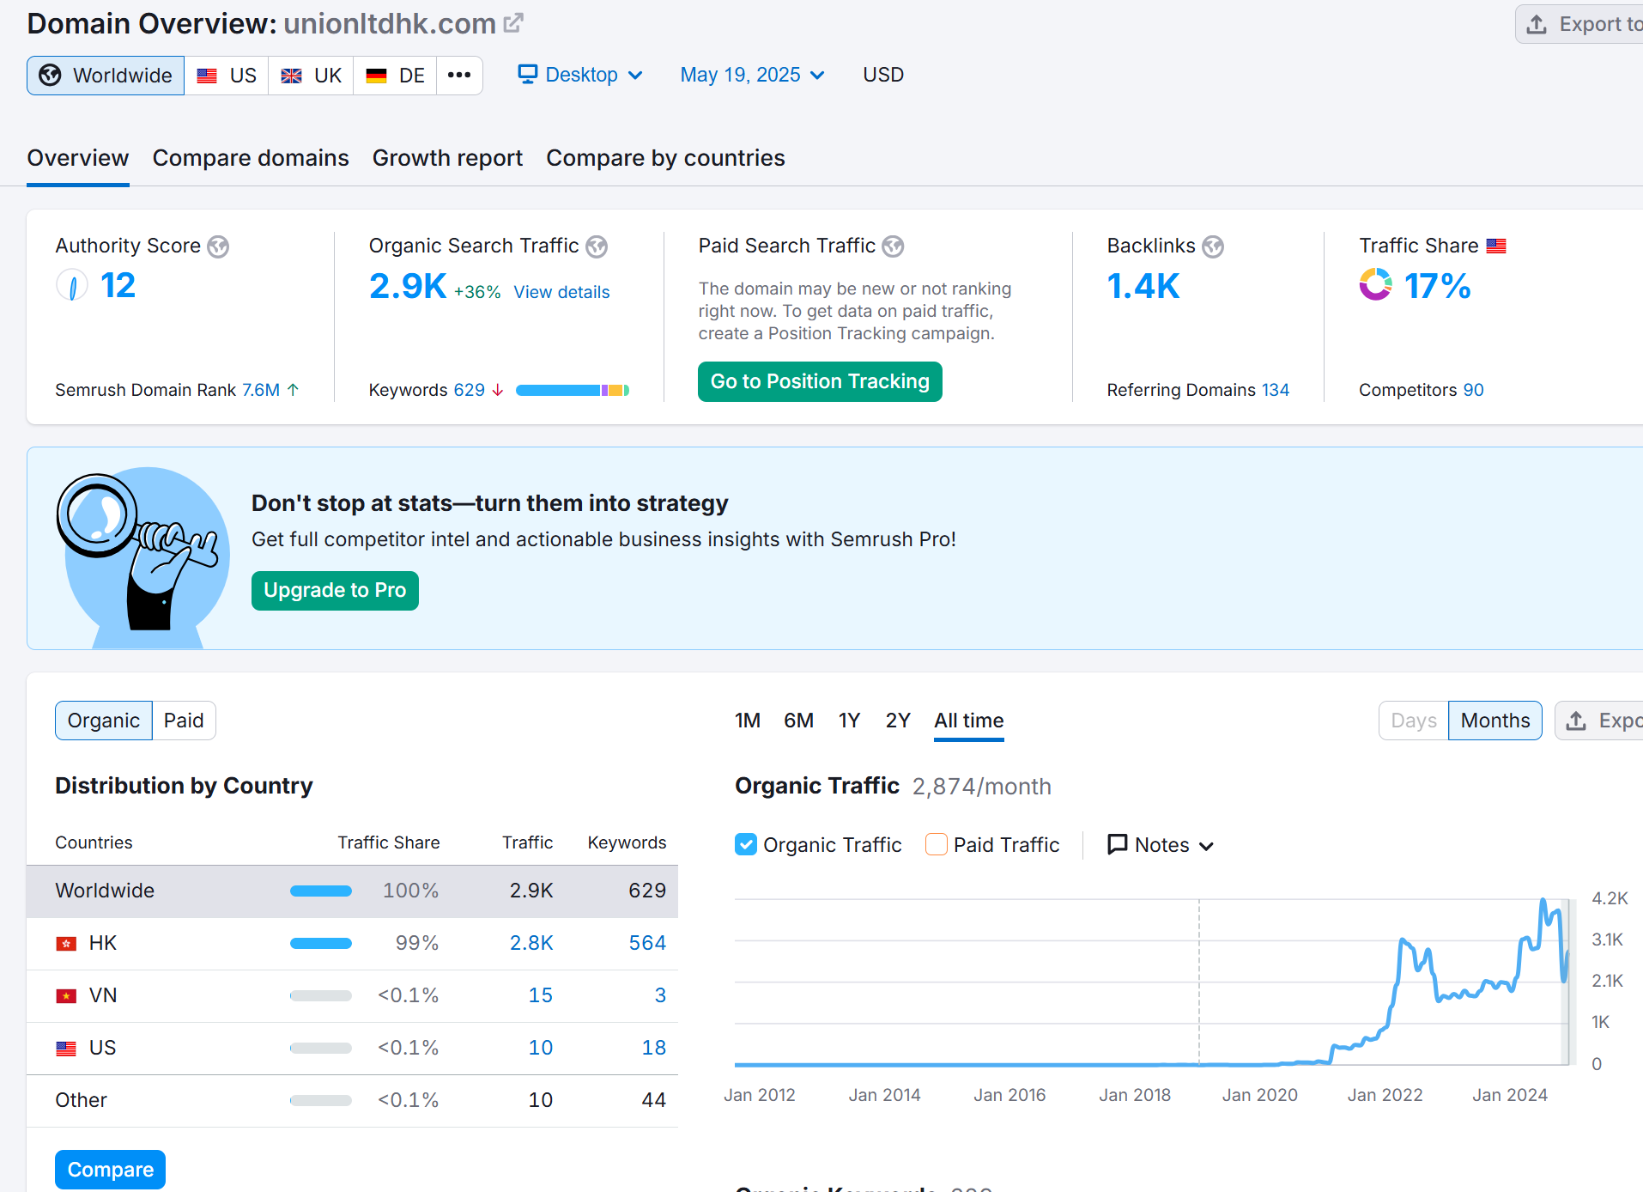Click the 7.6M domain rank link

(261, 390)
